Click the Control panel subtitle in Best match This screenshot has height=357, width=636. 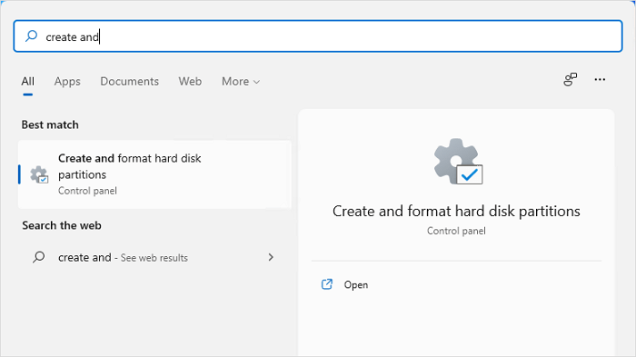click(x=87, y=191)
